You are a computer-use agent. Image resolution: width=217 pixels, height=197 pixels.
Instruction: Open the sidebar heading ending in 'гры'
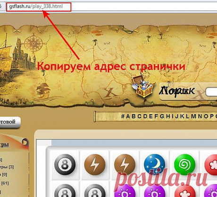4,144
